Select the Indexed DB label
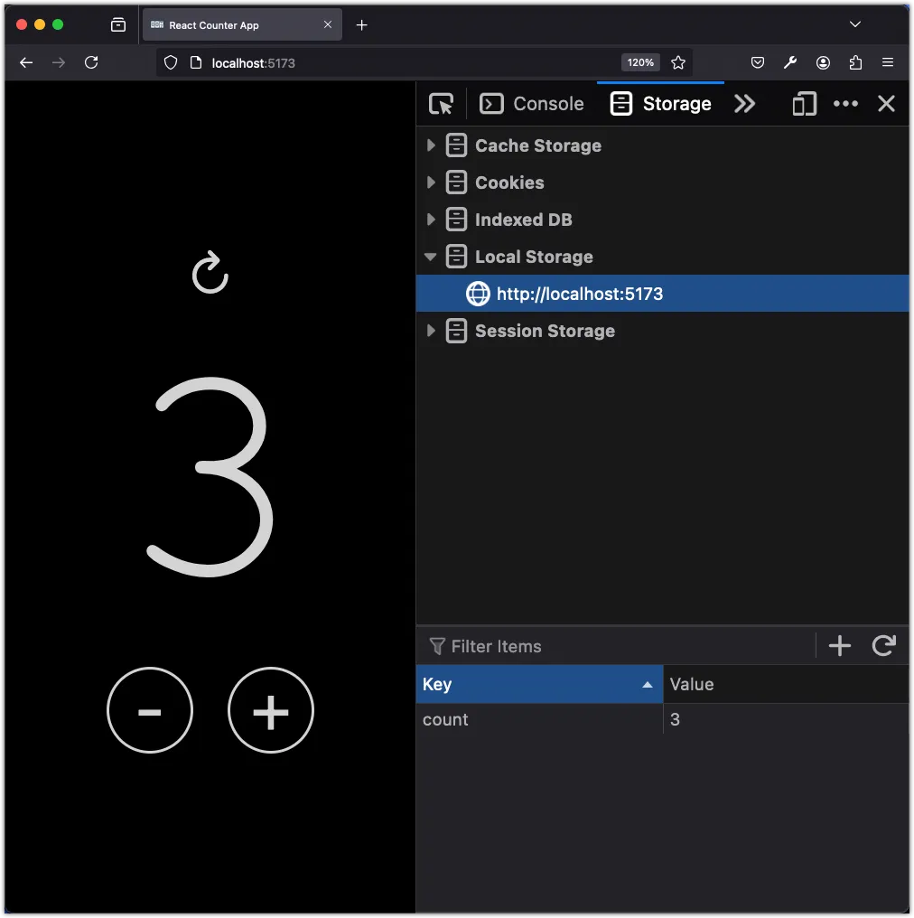Viewport: 914px width, 918px height. click(x=523, y=219)
